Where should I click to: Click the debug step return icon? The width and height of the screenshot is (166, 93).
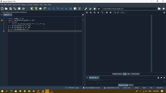pos(62,9)
